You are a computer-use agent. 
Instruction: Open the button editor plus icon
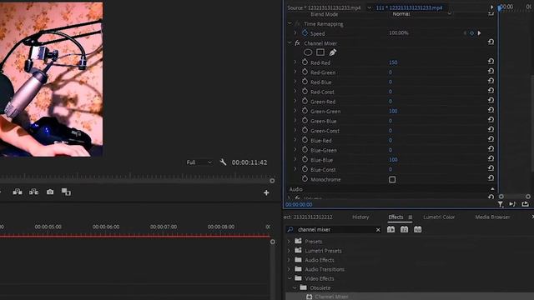(x=266, y=192)
